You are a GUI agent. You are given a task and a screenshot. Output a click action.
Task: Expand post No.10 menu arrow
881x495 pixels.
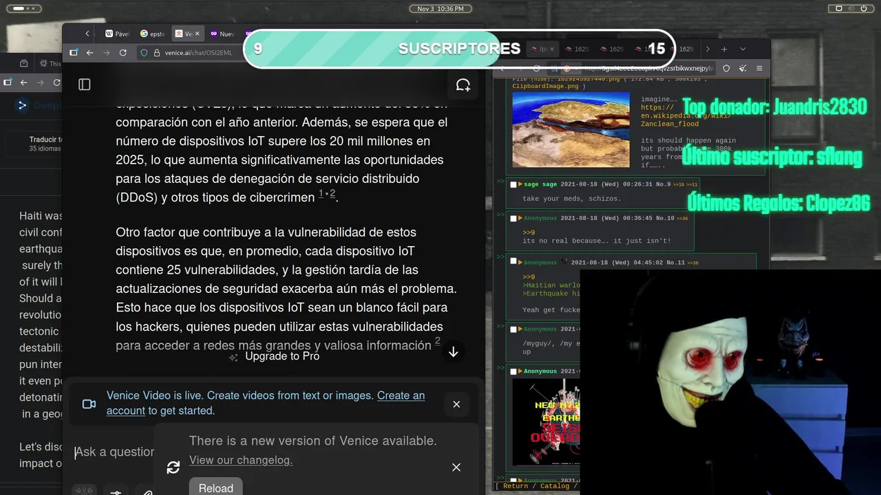(520, 218)
